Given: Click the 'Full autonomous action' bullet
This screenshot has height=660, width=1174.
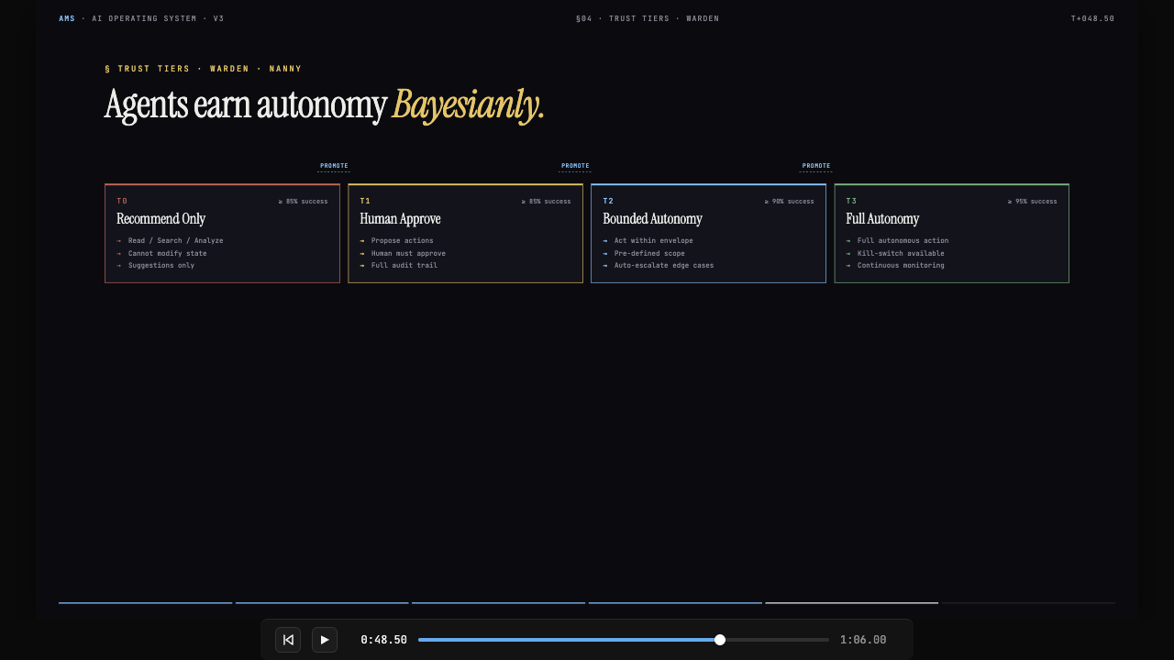Looking at the screenshot, I should (x=903, y=241).
